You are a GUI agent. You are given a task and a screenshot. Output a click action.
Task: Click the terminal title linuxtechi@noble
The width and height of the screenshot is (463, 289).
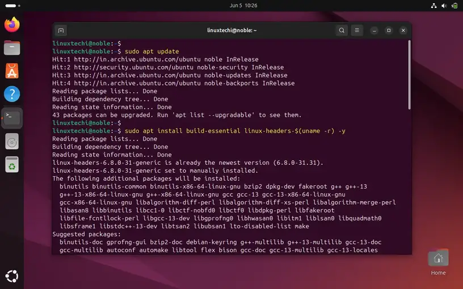click(231, 31)
